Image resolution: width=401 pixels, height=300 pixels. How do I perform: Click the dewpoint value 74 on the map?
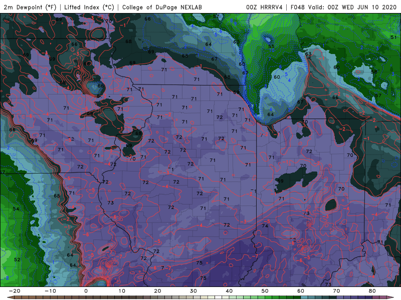(x=265, y=226)
